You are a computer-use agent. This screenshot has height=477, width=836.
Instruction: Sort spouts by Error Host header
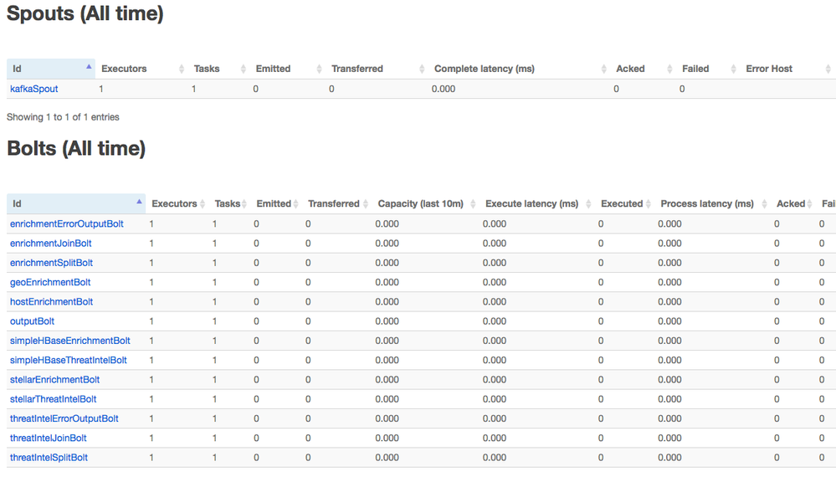coord(769,69)
